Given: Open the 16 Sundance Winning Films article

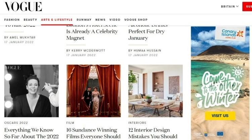Looking at the screenshot, I should point(93,133).
